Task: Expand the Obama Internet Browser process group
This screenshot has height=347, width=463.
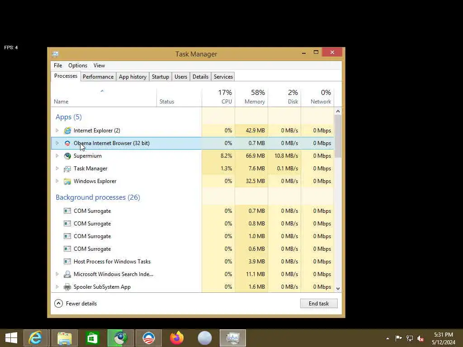Action: 57,143
